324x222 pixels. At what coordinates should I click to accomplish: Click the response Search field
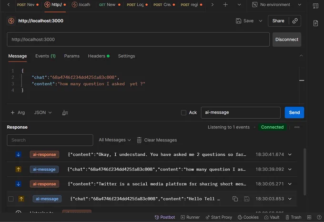click(50, 140)
